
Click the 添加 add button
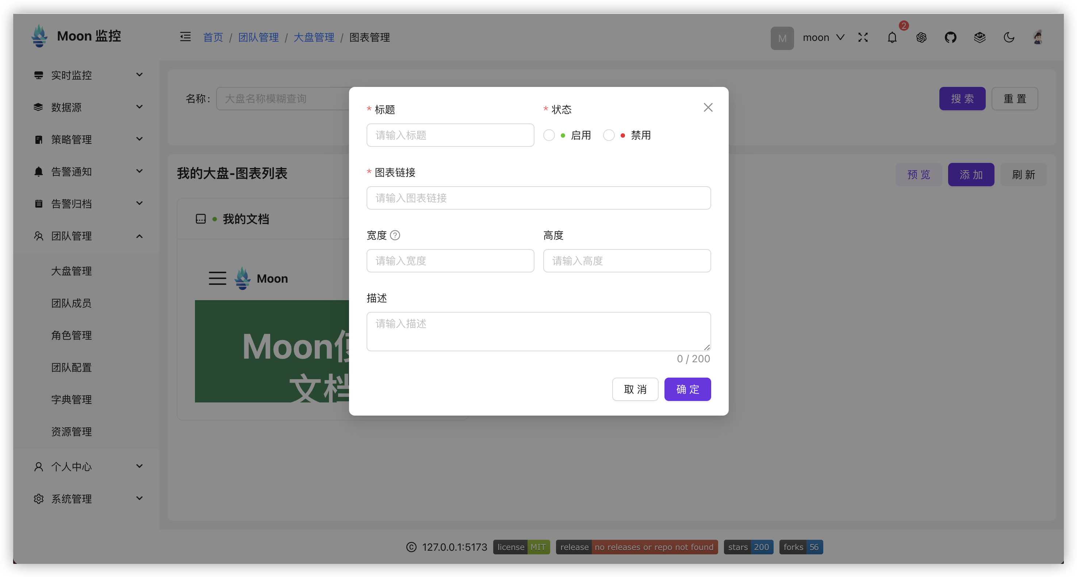[971, 175]
